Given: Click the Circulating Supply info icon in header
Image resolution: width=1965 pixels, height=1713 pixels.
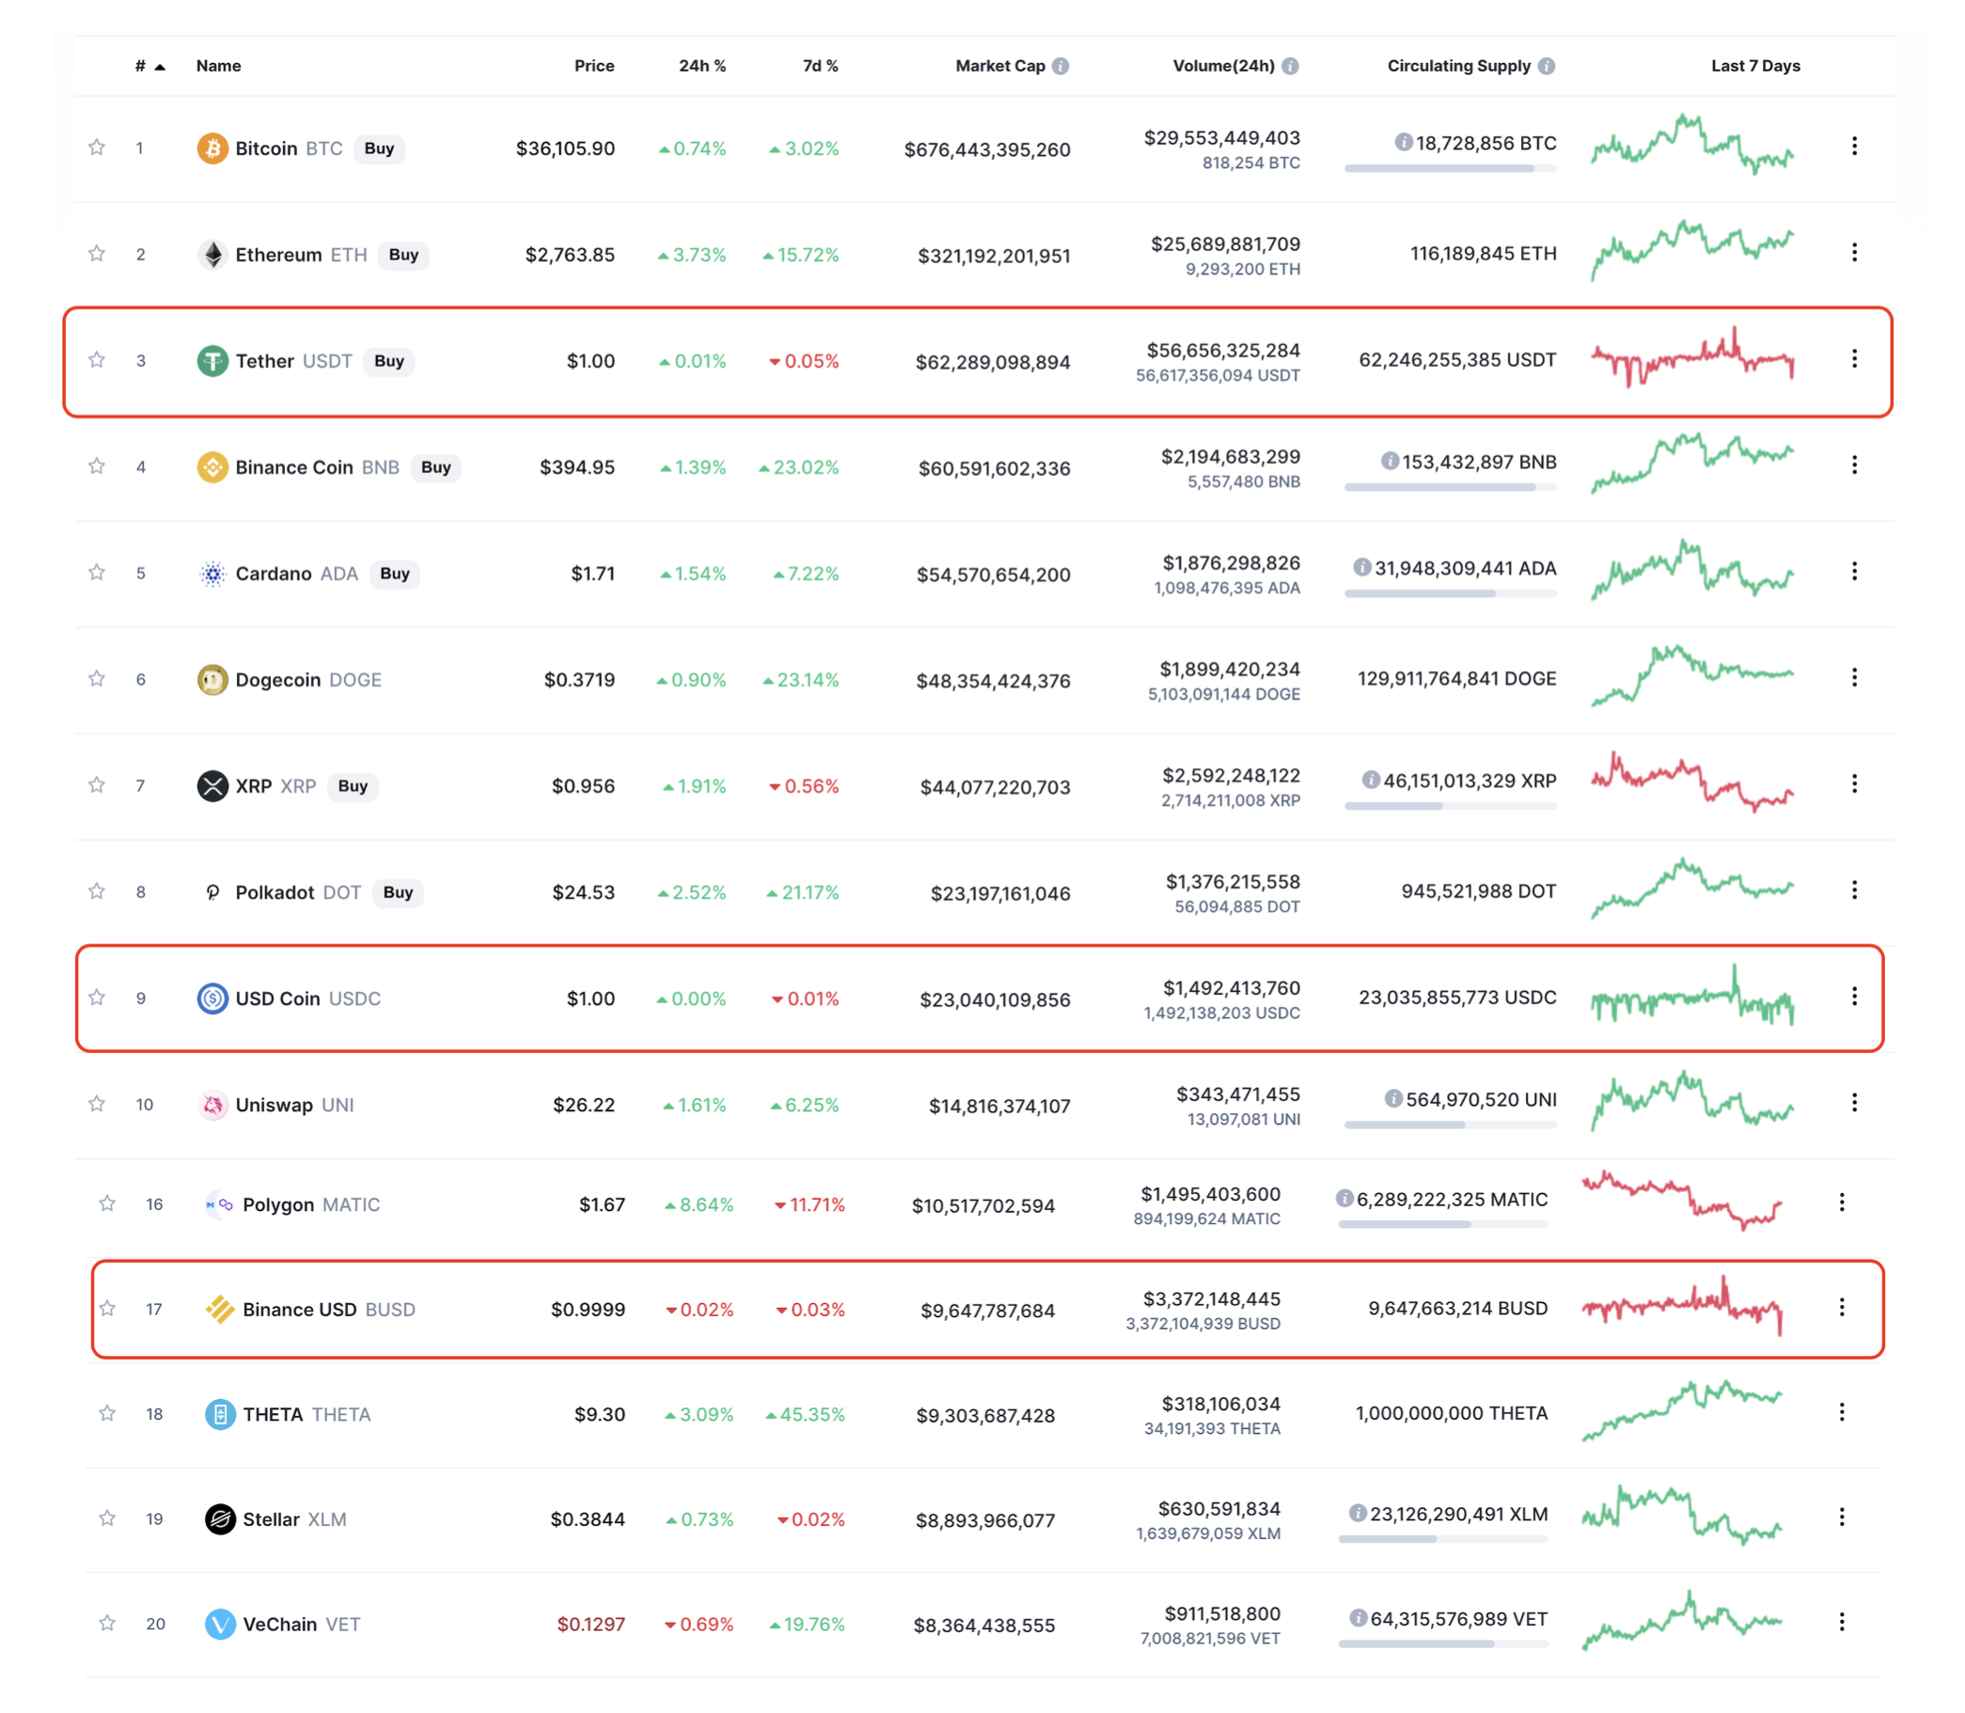Looking at the screenshot, I should coord(1548,66).
